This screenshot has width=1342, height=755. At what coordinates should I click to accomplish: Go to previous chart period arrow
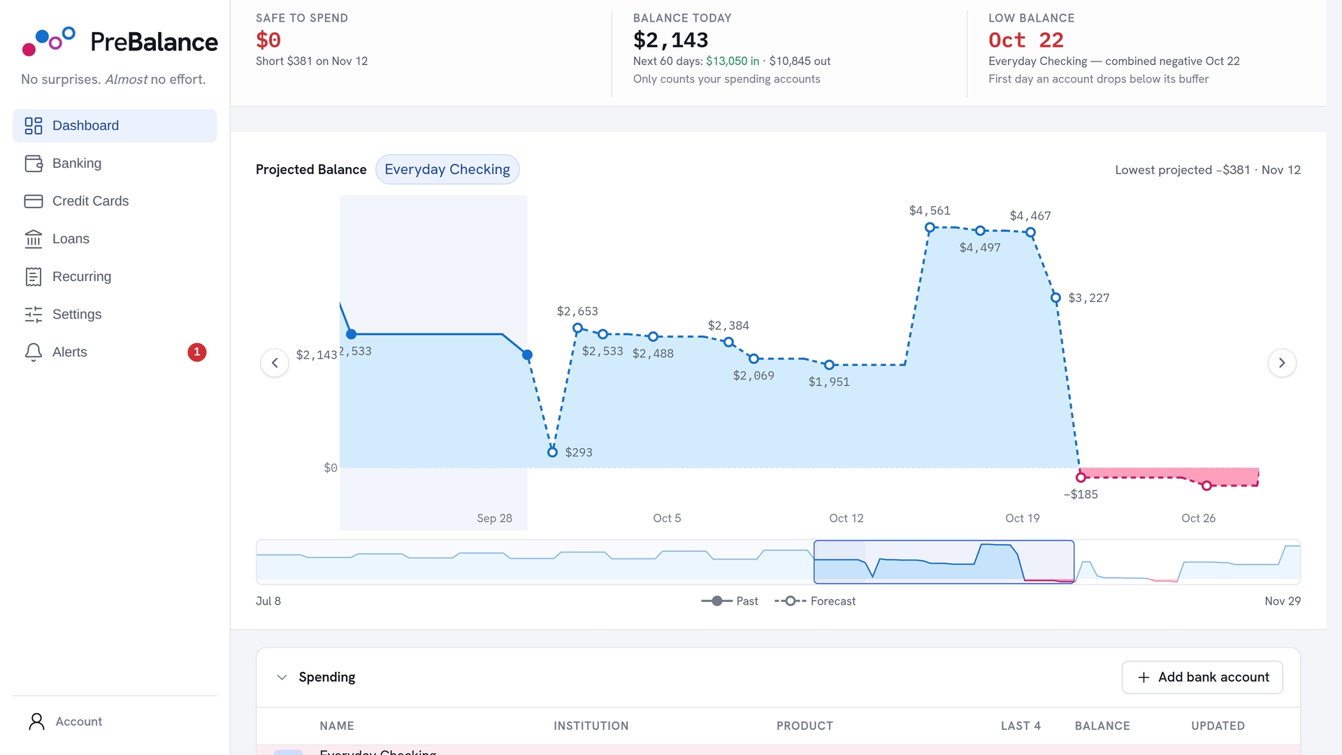[275, 363]
